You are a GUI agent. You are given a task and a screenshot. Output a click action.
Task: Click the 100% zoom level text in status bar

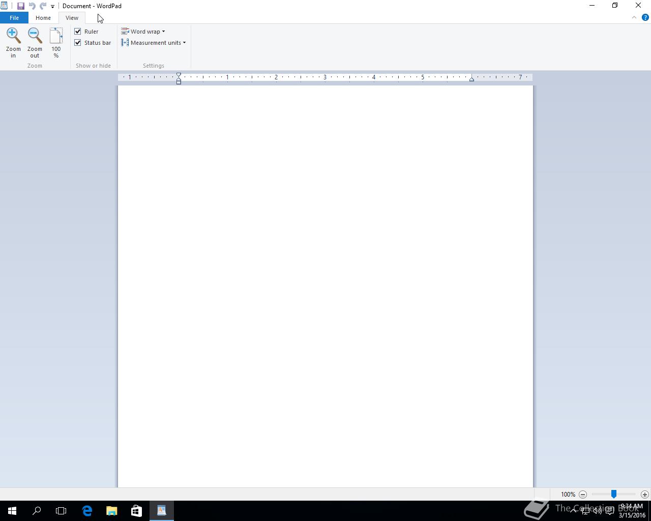point(568,495)
